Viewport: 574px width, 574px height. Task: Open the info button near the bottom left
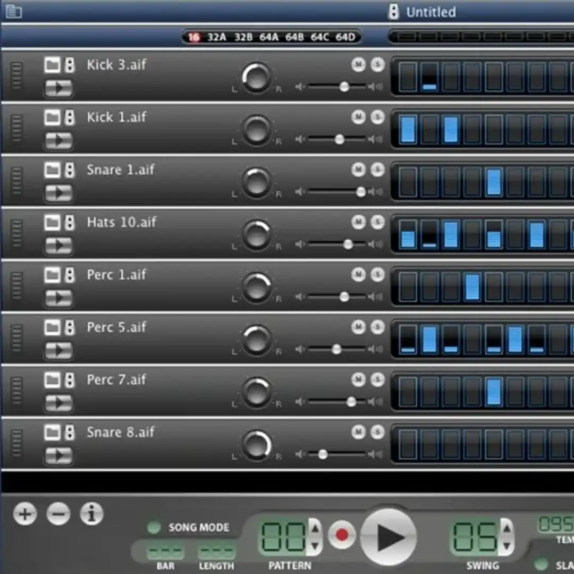tap(91, 513)
